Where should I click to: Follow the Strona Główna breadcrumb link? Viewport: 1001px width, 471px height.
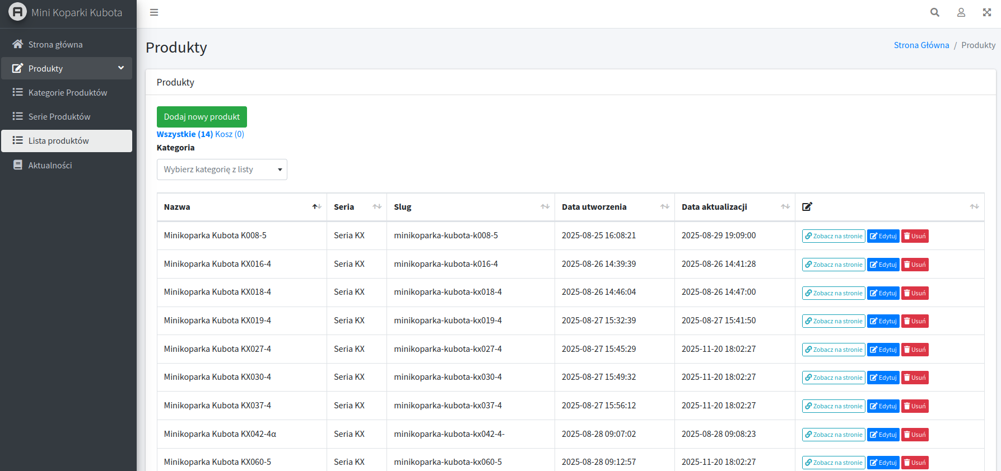click(921, 45)
